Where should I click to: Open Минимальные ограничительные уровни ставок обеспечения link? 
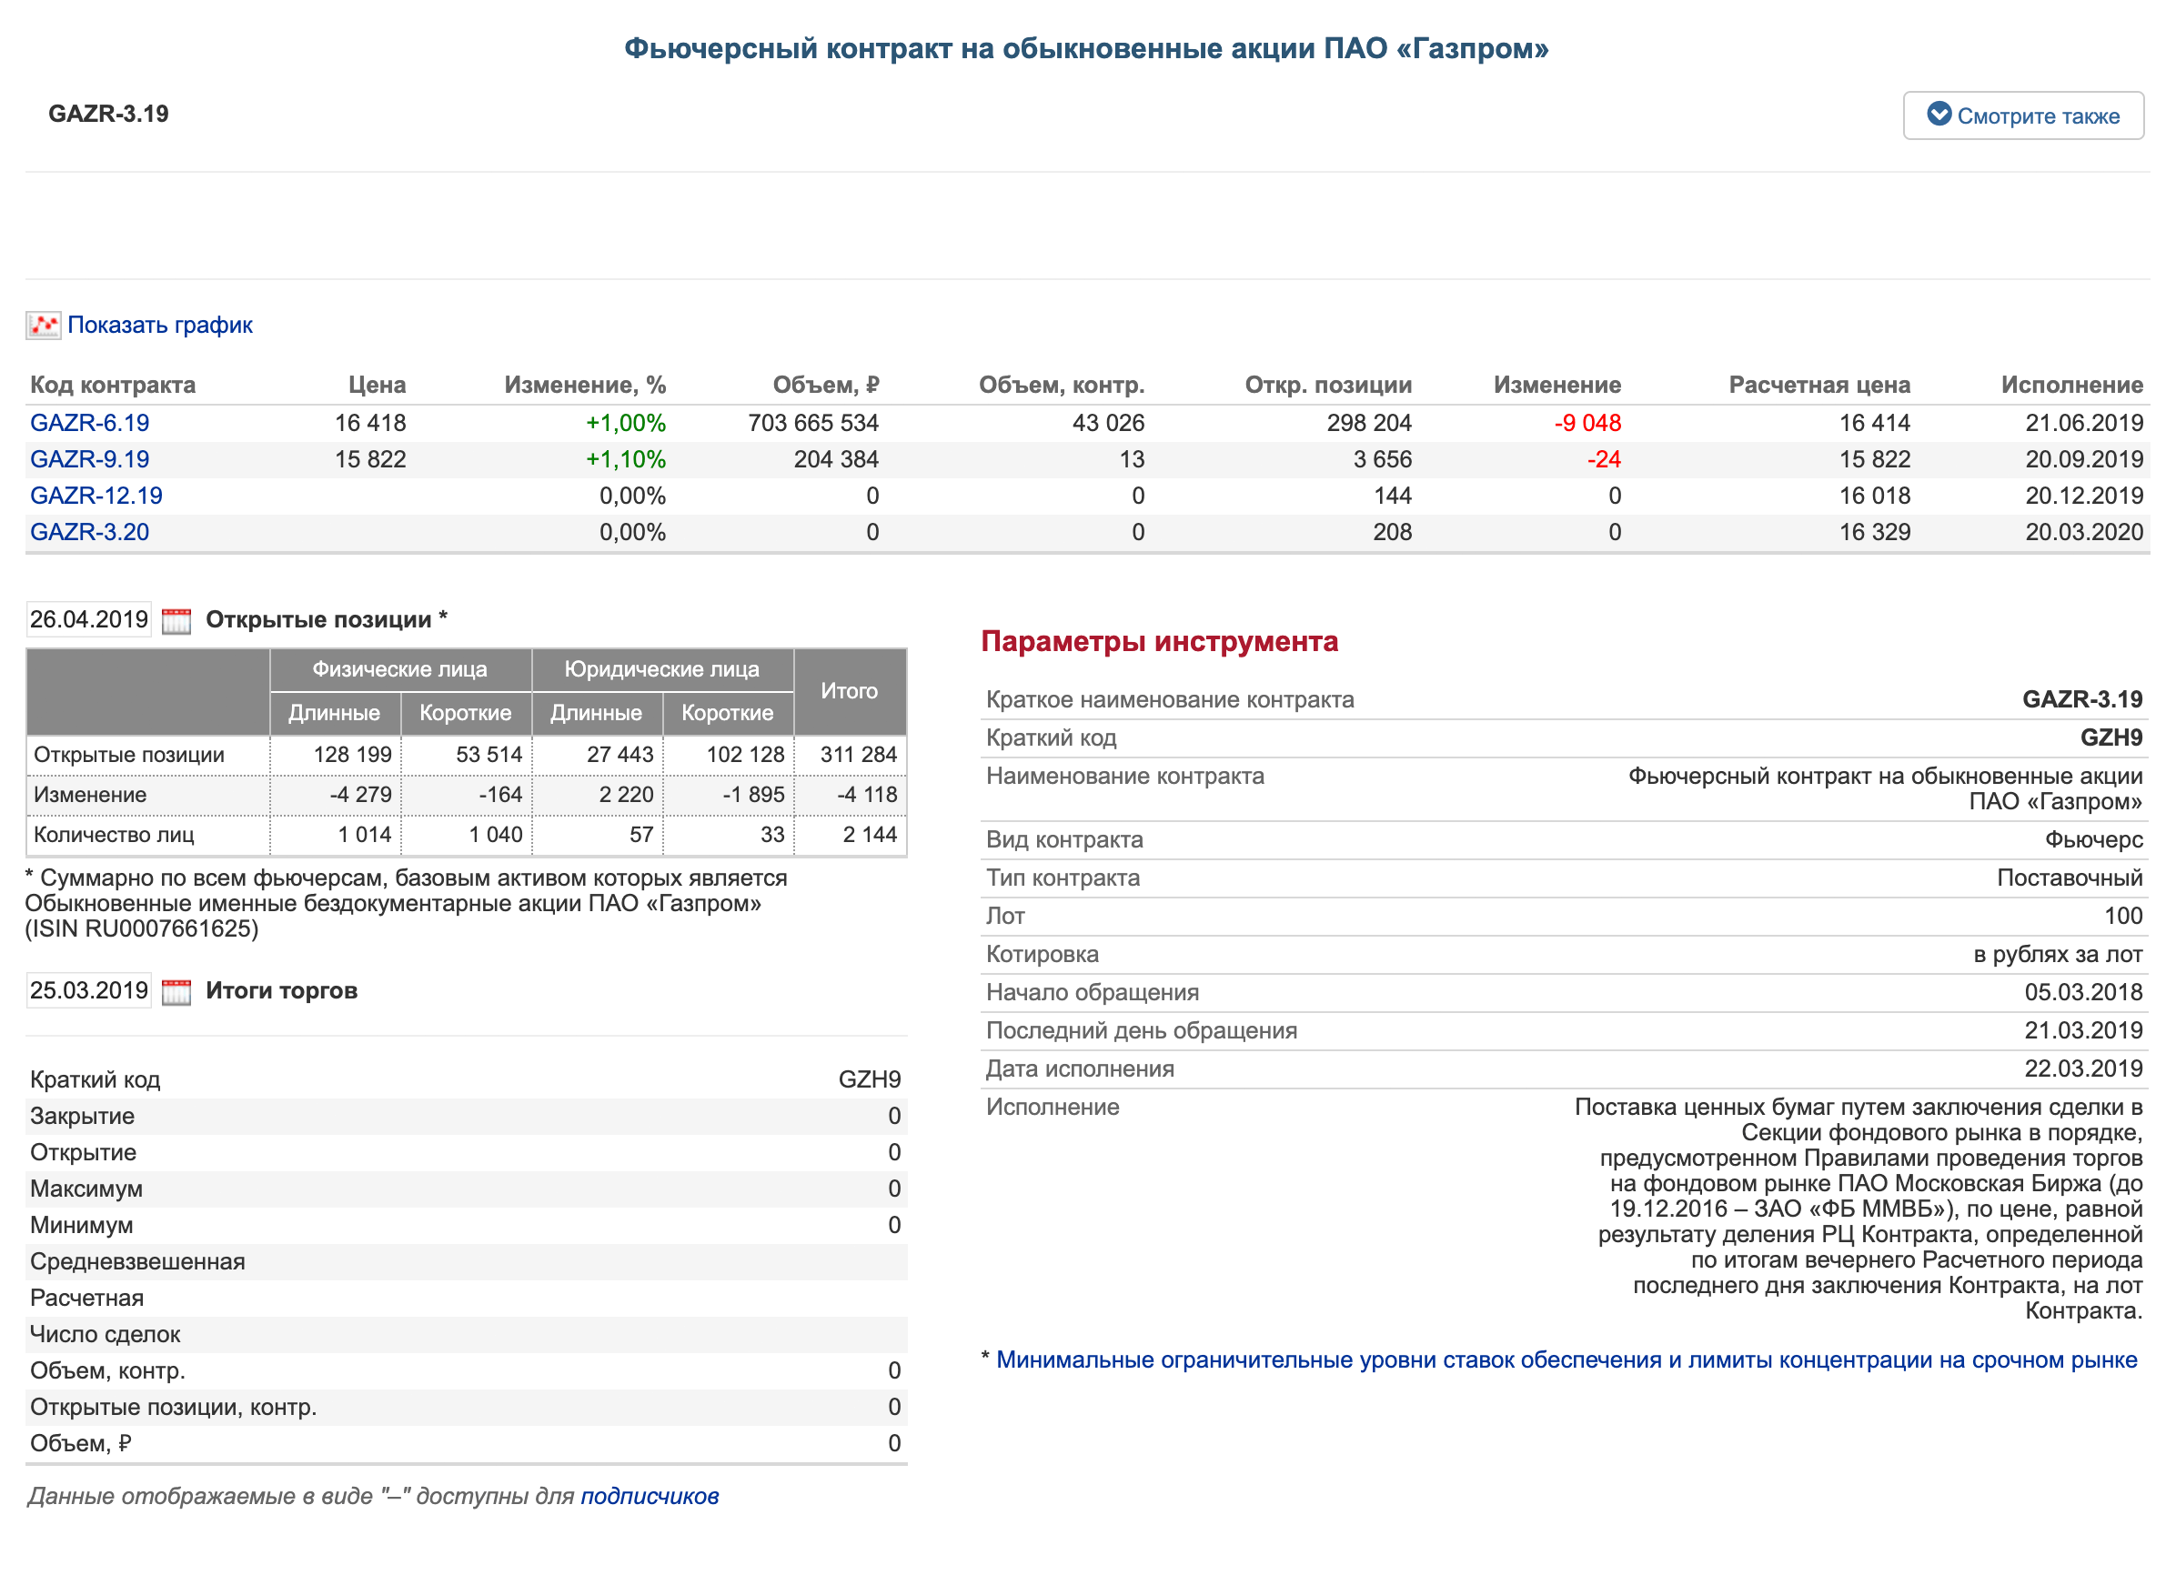pyautogui.click(x=1566, y=1360)
